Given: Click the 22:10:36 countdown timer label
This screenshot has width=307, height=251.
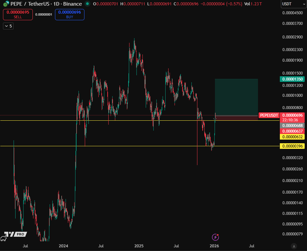Looking at the screenshot, I should (290, 120).
